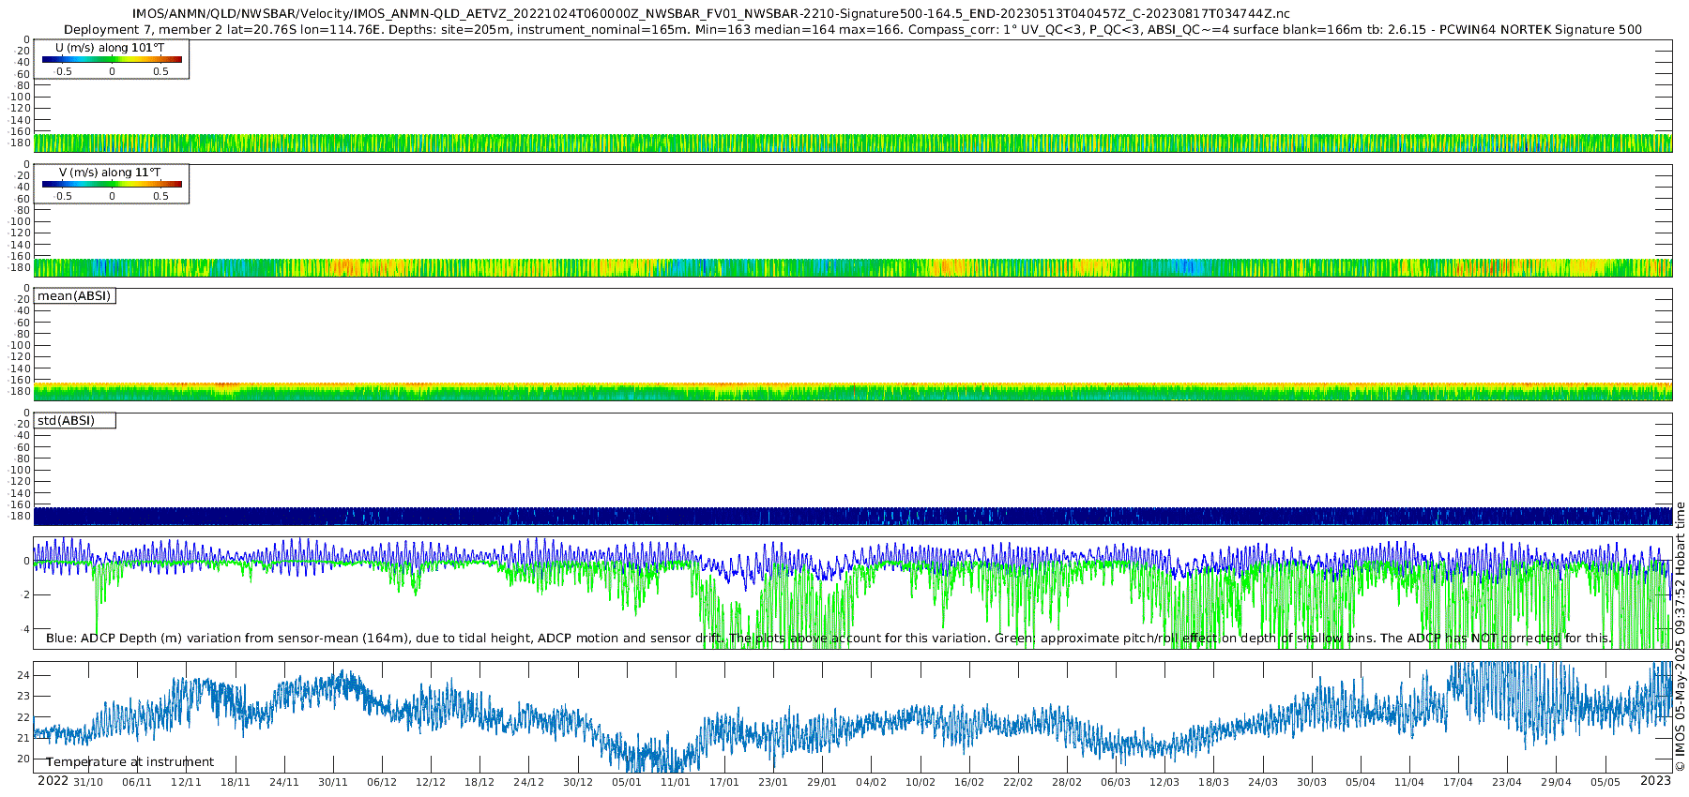
Task: Select the 31/10 date tick
Action: [x=88, y=782]
